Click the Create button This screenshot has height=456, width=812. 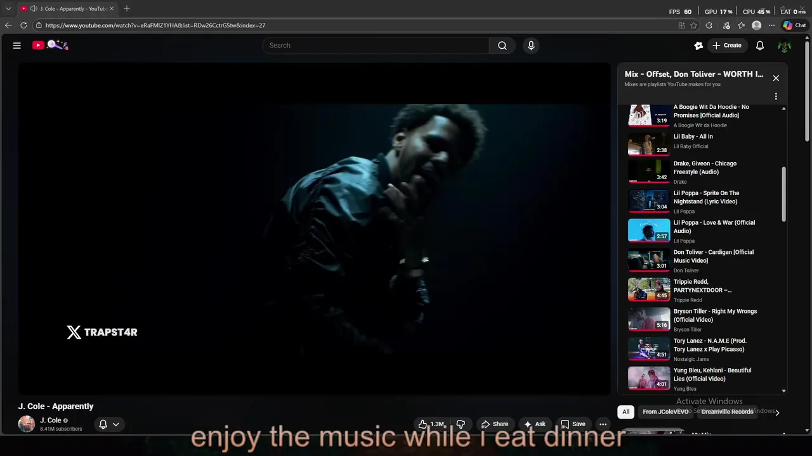[727, 46]
